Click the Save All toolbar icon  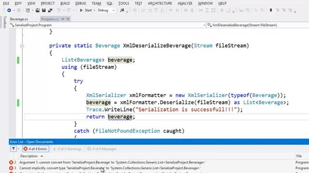coord(50,10)
